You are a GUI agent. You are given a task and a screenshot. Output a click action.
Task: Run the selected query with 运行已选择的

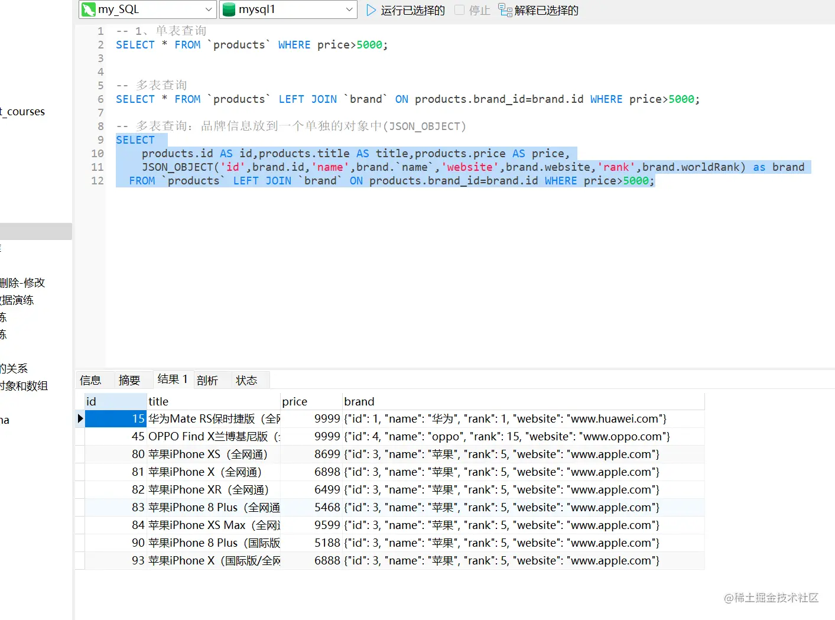[405, 10]
